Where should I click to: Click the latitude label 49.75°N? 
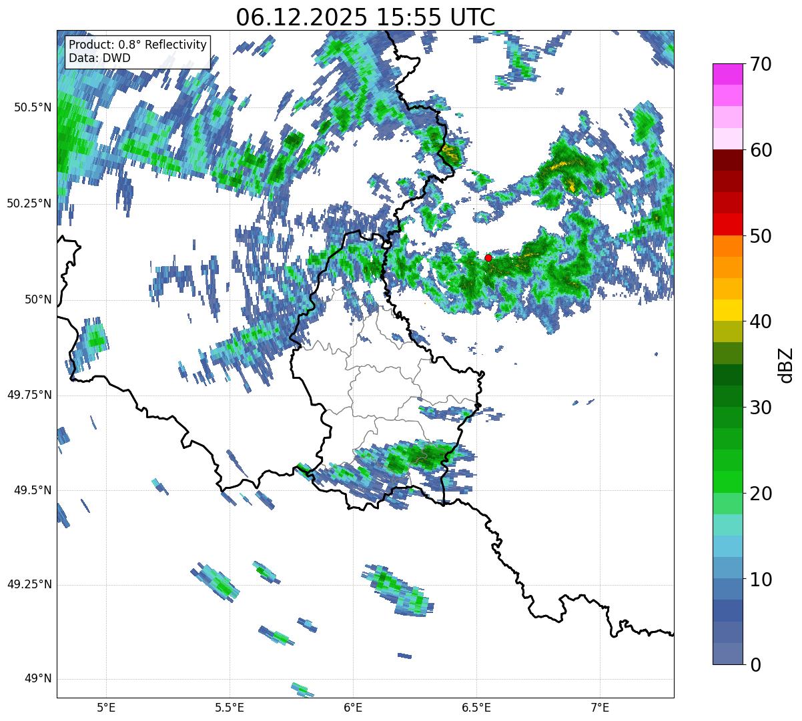coord(29,395)
